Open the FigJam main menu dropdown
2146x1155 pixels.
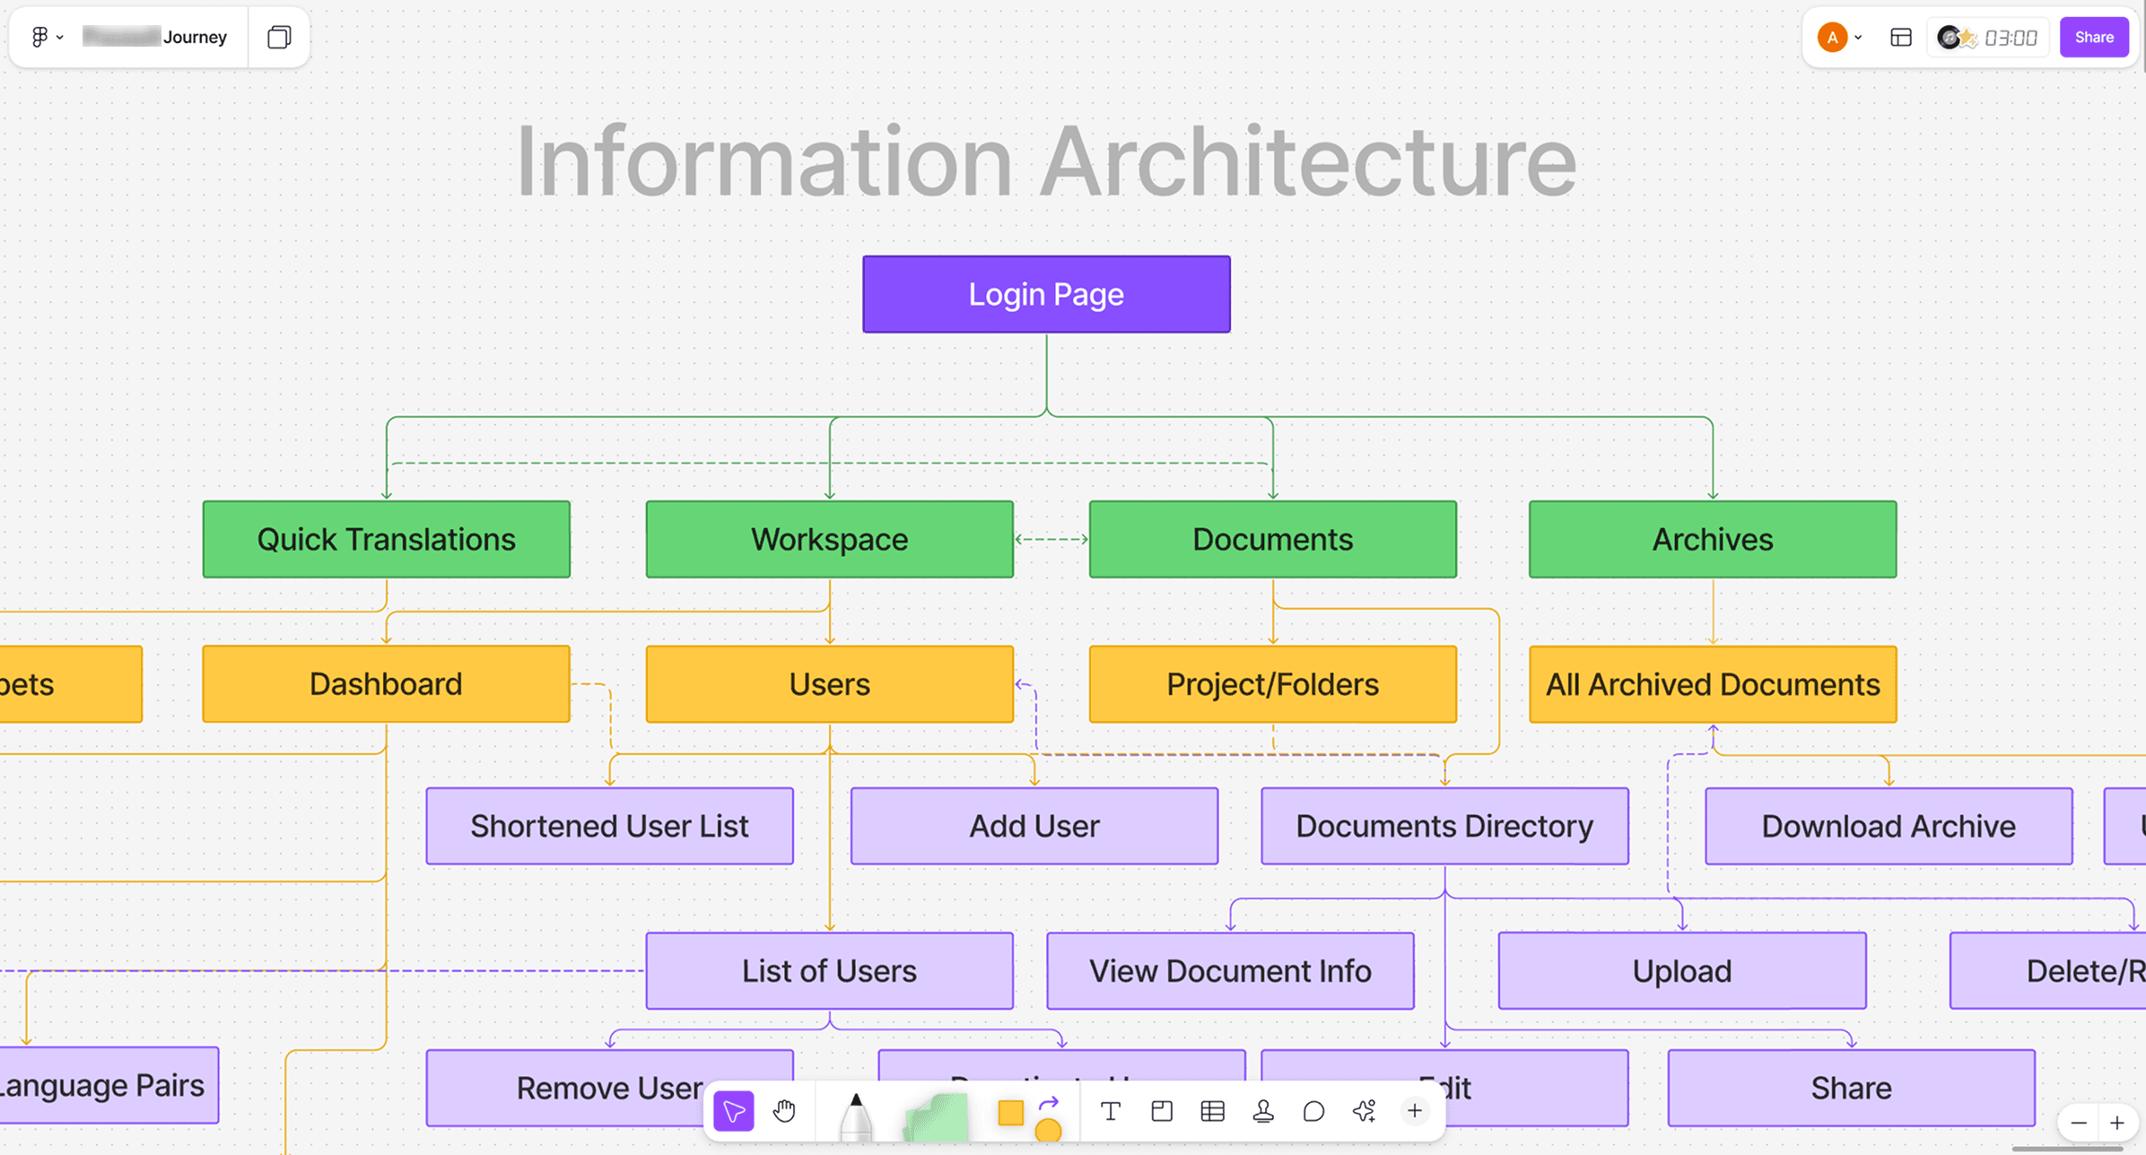[x=46, y=37]
